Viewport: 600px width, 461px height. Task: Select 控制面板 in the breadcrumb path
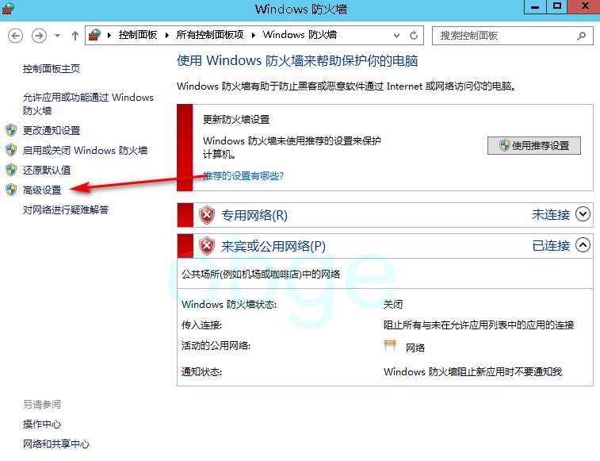pos(138,35)
